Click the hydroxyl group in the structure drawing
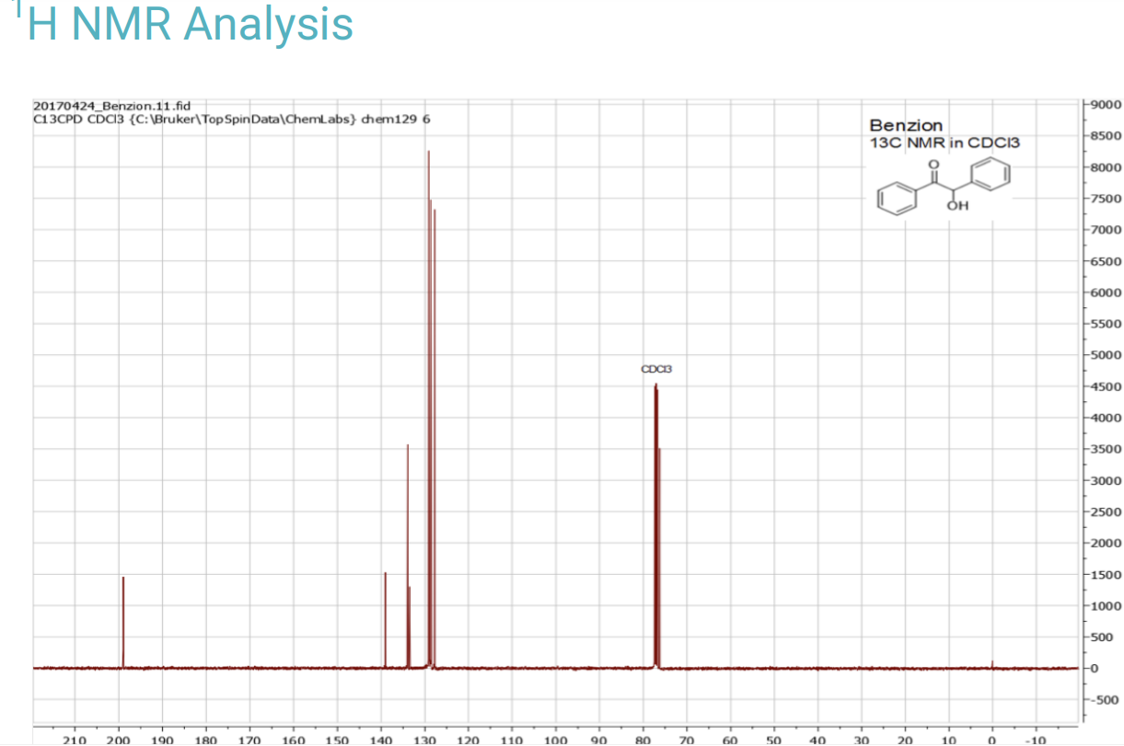The width and height of the screenshot is (1124, 746). (x=956, y=205)
